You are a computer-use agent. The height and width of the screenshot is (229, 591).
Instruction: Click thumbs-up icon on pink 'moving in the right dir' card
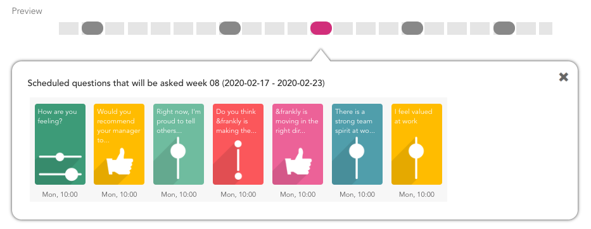pyautogui.click(x=298, y=161)
